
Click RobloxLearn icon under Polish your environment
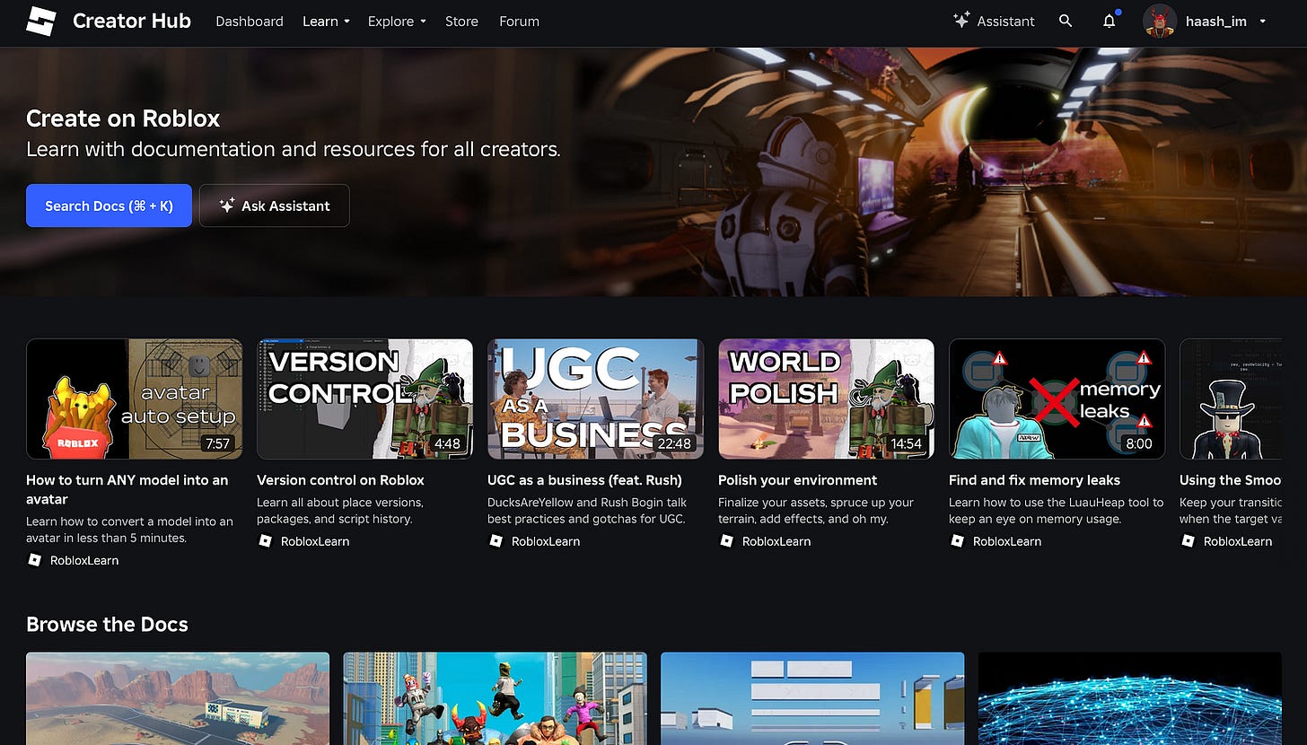point(726,540)
